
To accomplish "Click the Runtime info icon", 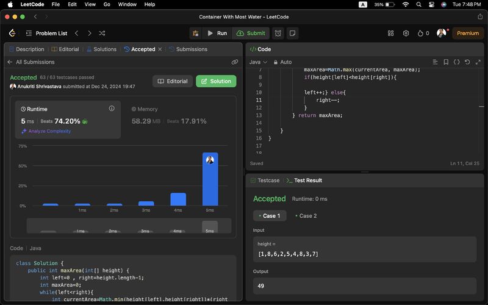I will [x=112, y=109].
